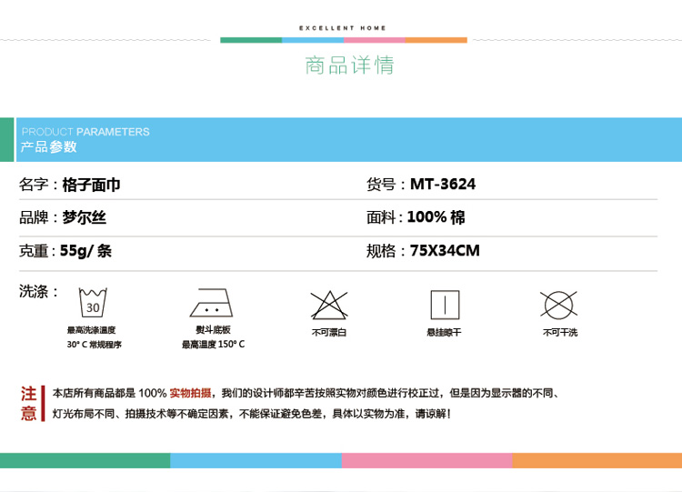Click the 不可干洗 caption
This screenshot has width=682, height=492.
click(x=560, y=332)
